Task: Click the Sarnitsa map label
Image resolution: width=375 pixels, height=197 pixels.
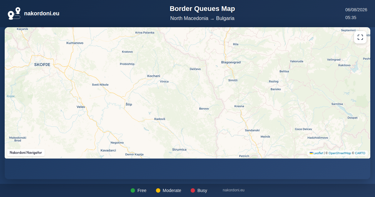Action: click(337, 104)
